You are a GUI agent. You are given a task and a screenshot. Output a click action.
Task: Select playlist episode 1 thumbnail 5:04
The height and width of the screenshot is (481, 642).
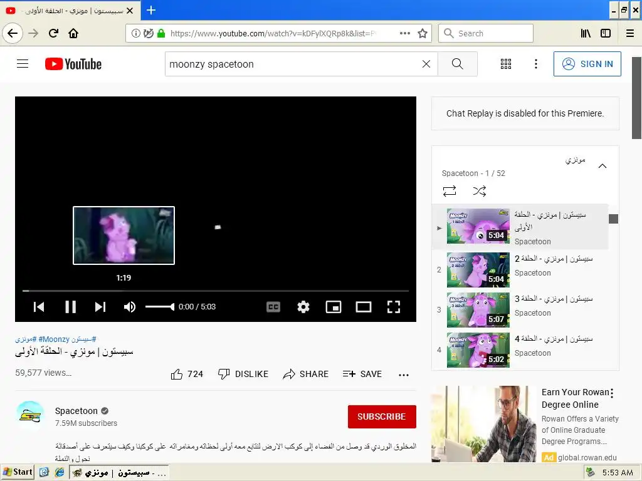click(x=478, y=226)
